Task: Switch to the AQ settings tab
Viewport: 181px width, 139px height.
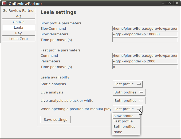Action: tap(19, 16)
